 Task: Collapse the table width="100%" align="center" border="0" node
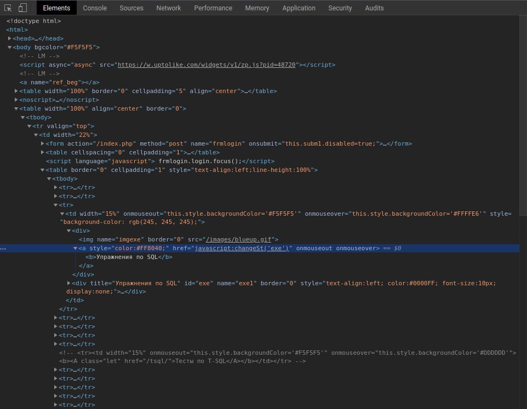tap(16, 108)
